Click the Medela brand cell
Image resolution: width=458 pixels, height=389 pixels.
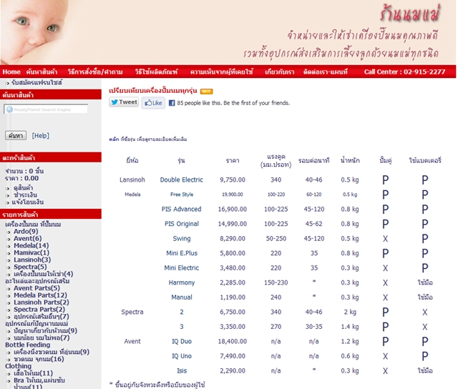132,194
